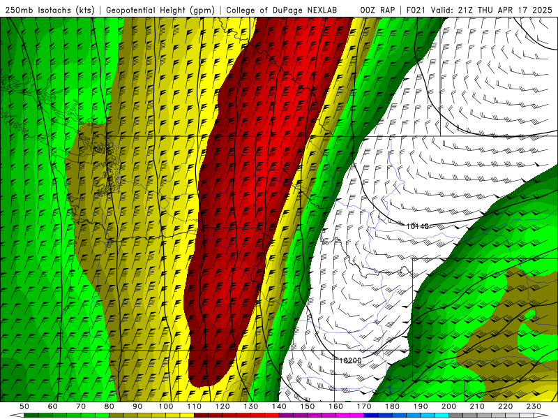
Task: Click the 'F021 Valid: 21Z THU APR 17 2025' text
Action: pos(479,10)
